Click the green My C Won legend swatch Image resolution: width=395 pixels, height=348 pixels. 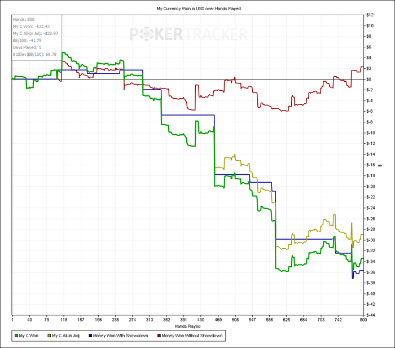16,336
